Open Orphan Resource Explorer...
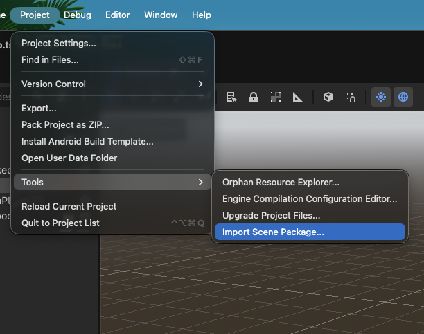 point(310,183)
